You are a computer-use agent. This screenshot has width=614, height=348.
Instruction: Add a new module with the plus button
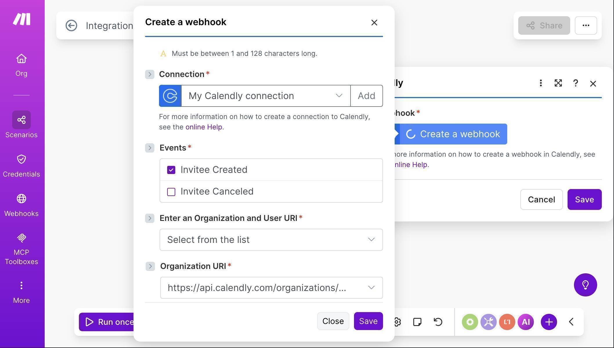pos(548,321)
